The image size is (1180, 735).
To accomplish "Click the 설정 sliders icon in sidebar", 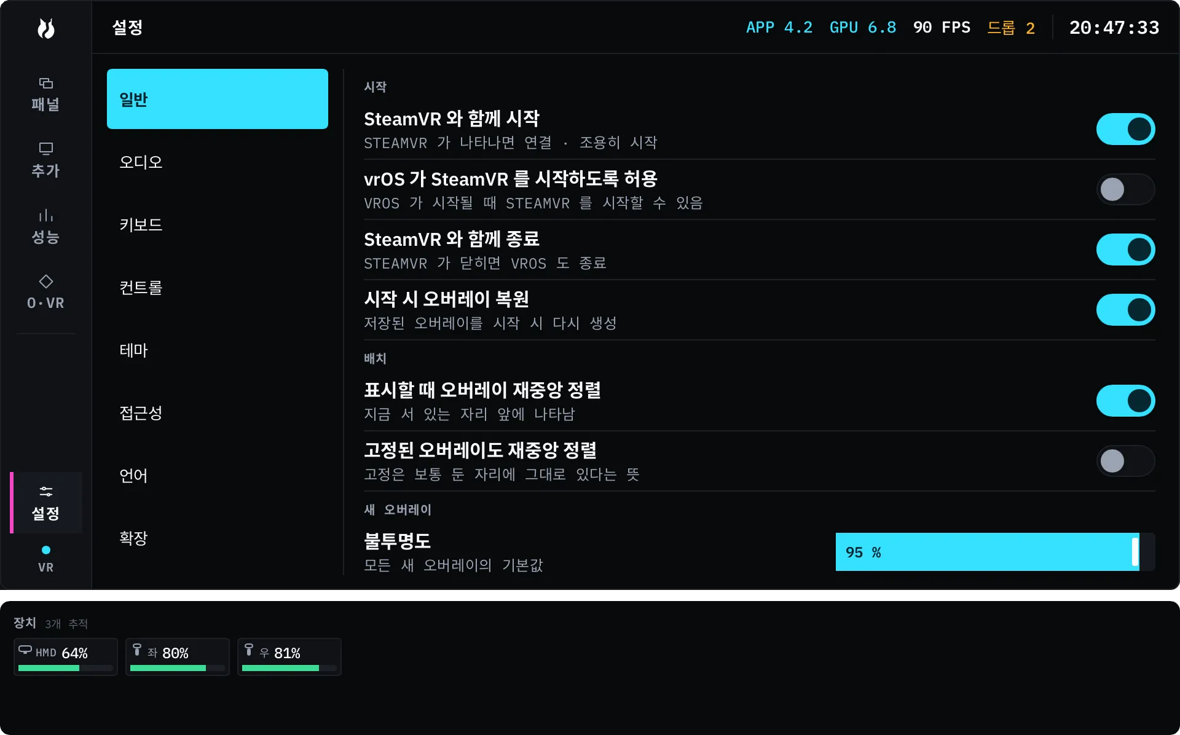I will coord(46,492).
